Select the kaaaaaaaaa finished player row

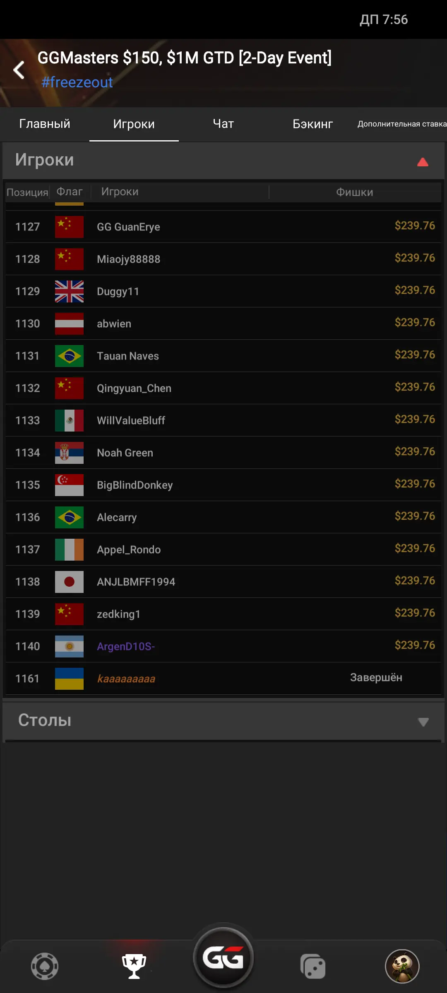click(x=223, y=679)
